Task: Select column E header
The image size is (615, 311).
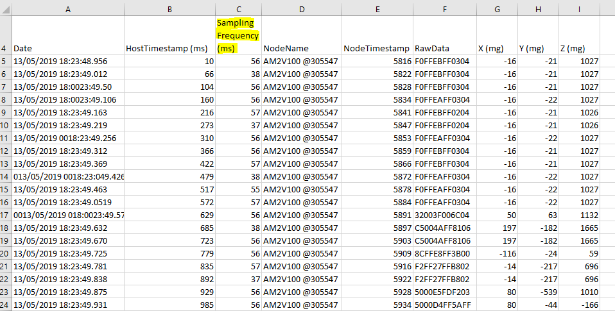Action: click(x=377, y=10)
